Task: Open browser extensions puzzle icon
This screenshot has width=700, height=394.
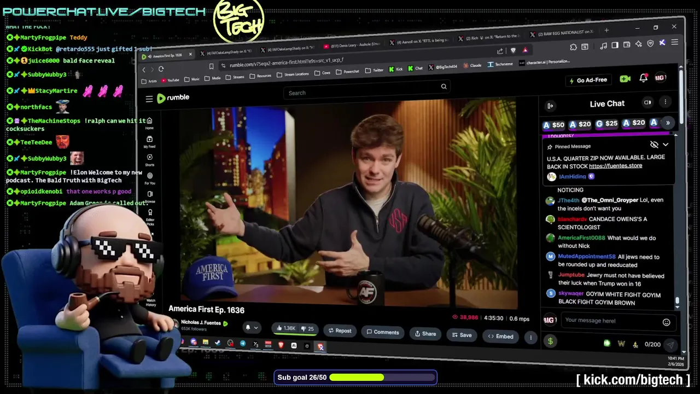Action: (x=573, y=47)
